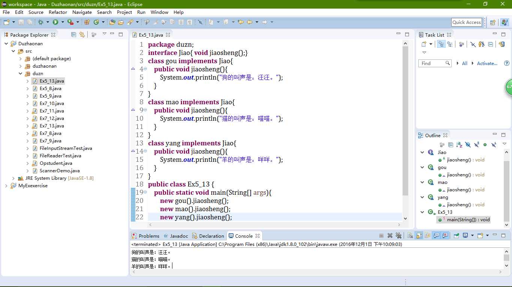Open the Source menu
512x287 pixels.
click(36, 12)
